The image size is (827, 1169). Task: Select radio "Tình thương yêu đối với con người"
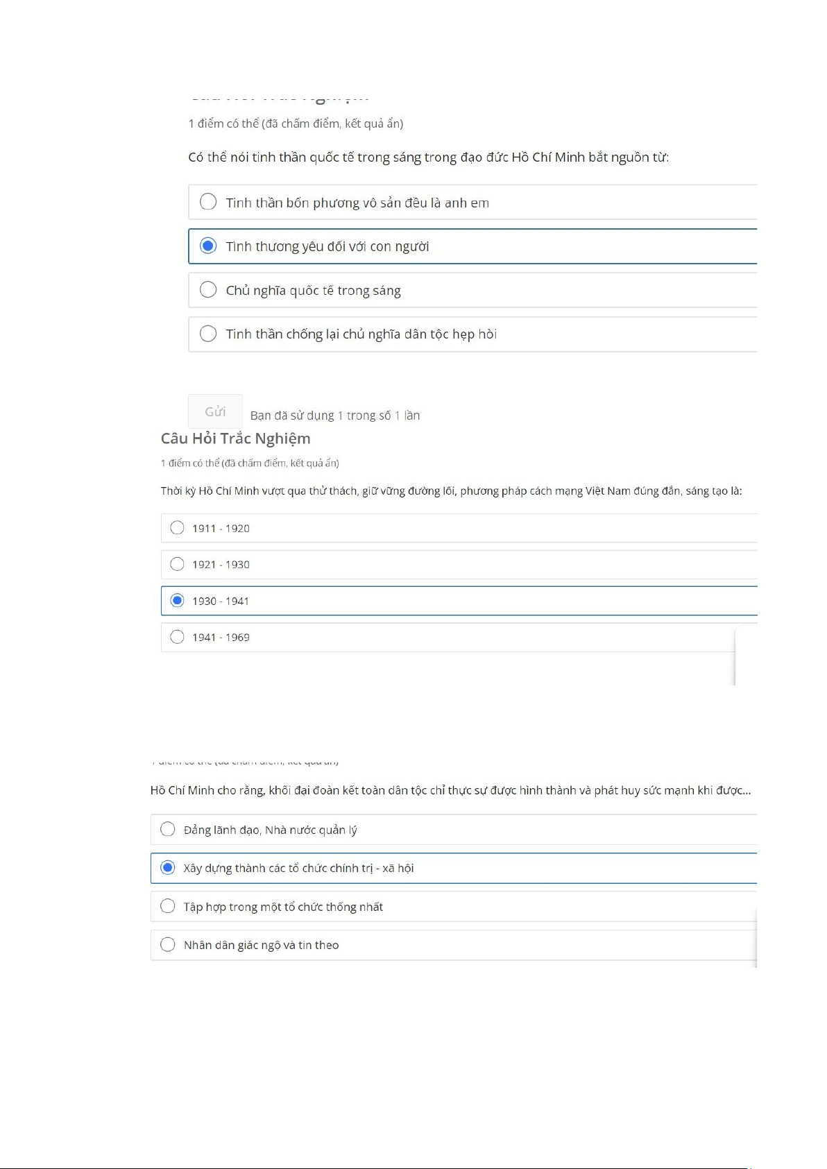tap(208, 246)
